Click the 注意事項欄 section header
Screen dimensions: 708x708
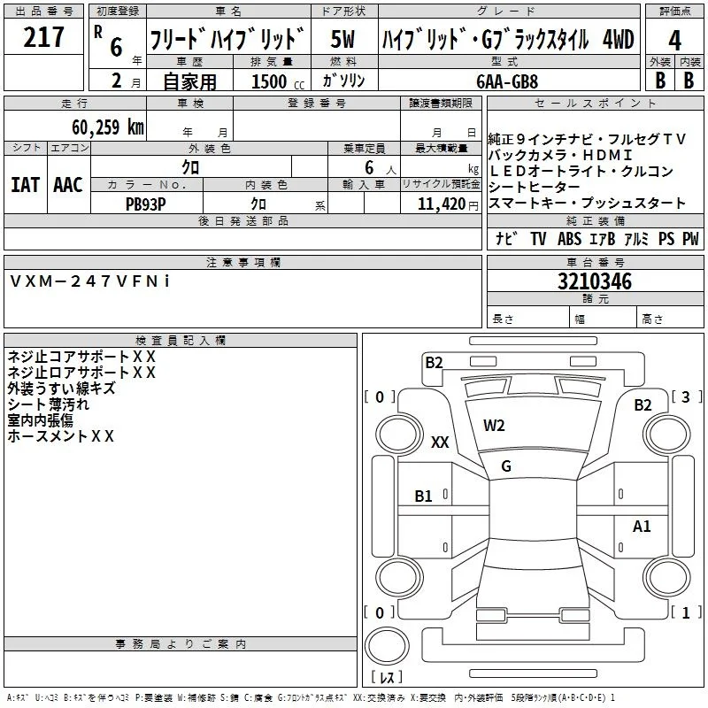[x=242, y=262]
